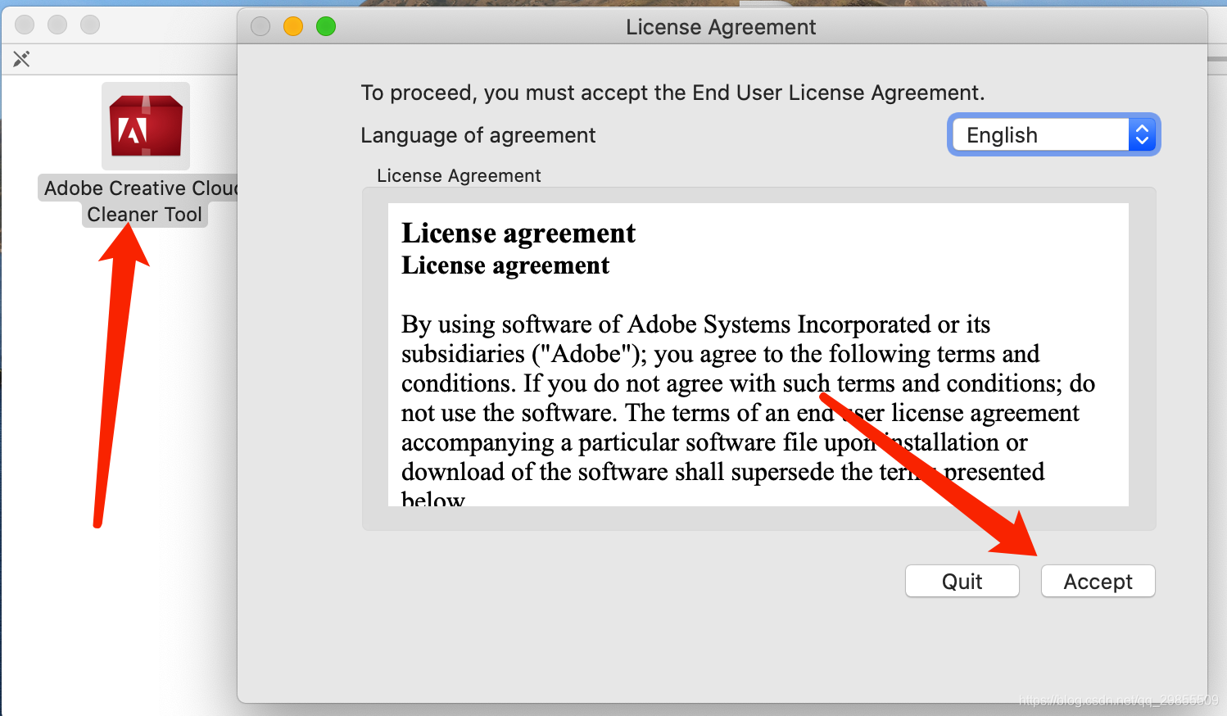Image resolution: width=1227 pixels, height=716 pixels.
Task: Click the License Agreement window title bar
Action: pos(721,27)
